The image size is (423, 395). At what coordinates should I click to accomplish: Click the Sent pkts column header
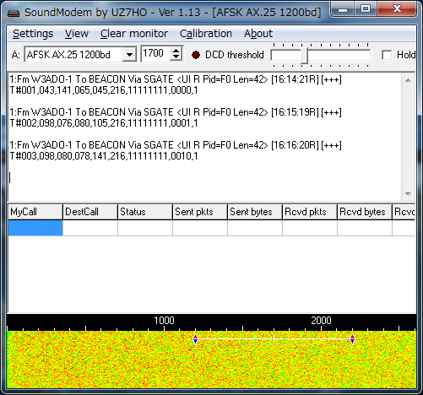(200, 212)
